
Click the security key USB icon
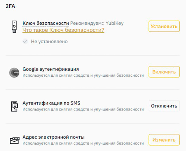(14, 26)
